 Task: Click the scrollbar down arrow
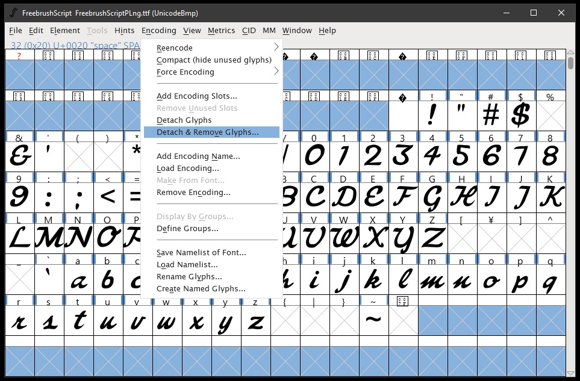571,374
